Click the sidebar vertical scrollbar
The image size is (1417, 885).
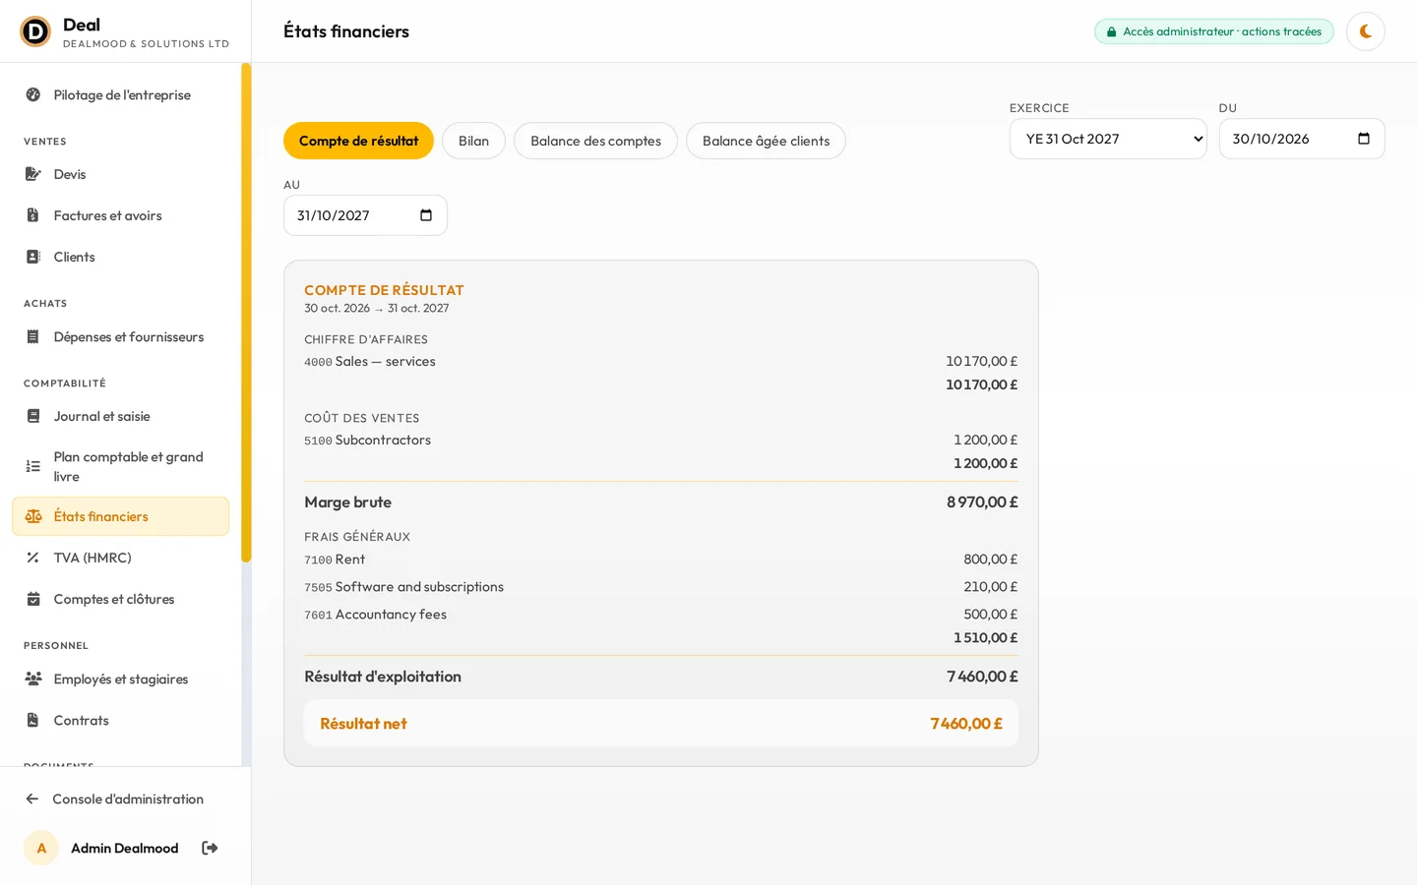[246, 313]
